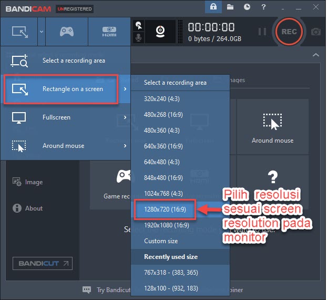The width and height of the screenshot is (328, 300).
Task: Open the scheduled recording clock icon
Action: tap(247, 7)
